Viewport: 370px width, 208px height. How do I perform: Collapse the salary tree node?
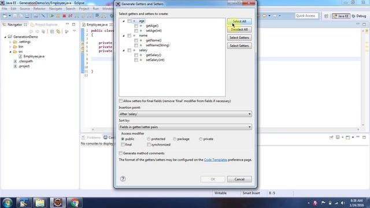[x=123, y=50]
